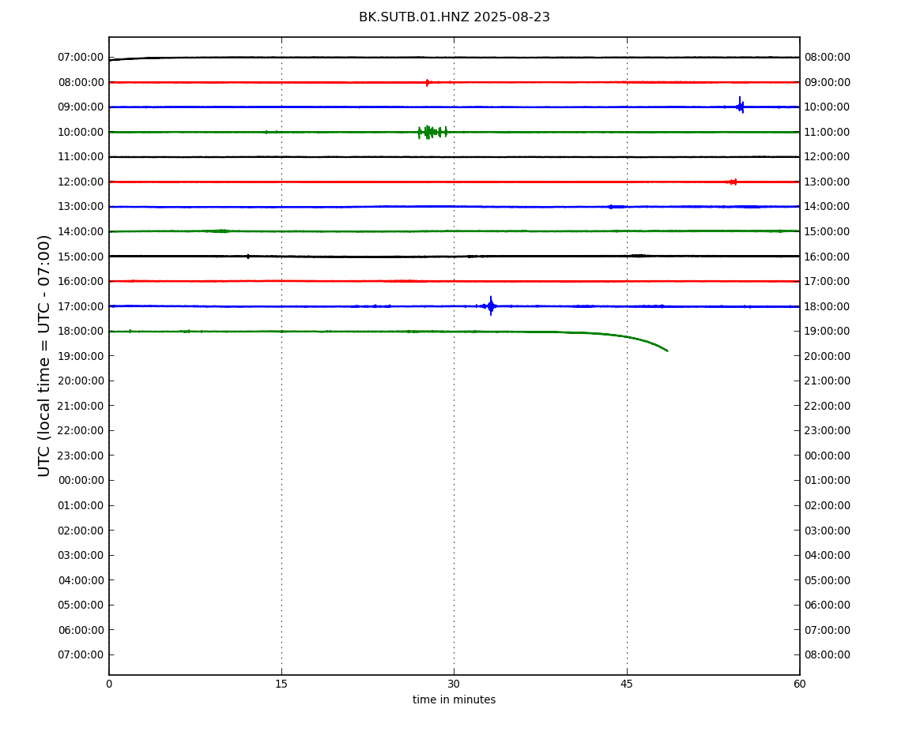Click right-axis time label 22:00:00
The width and height of the screenshot is (909, 750).
[828, 406]
